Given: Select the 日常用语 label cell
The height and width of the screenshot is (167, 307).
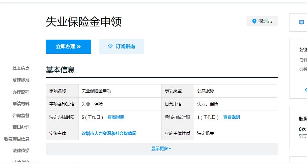Looking at the screenshot, I should 178,104.
